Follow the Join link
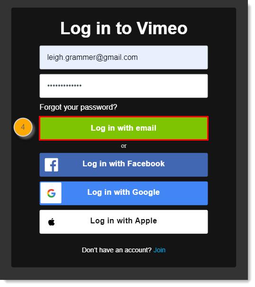255x287 pixels. point(159,250)
